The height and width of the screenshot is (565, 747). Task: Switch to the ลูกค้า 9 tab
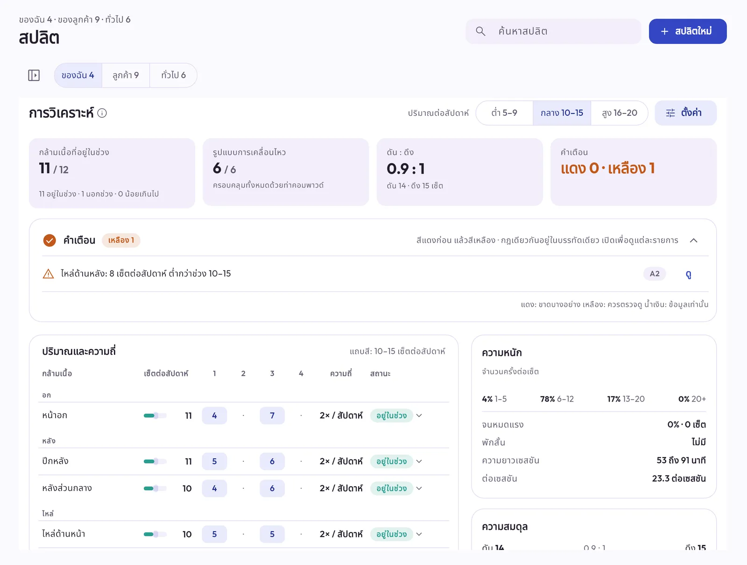point(126,75)
